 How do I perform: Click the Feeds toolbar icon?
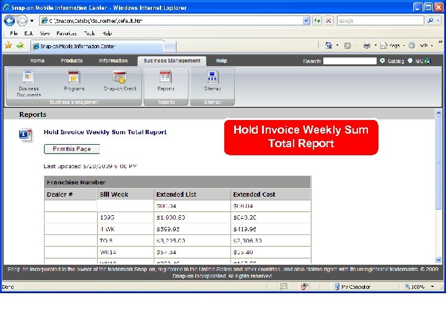pos(348,45)
